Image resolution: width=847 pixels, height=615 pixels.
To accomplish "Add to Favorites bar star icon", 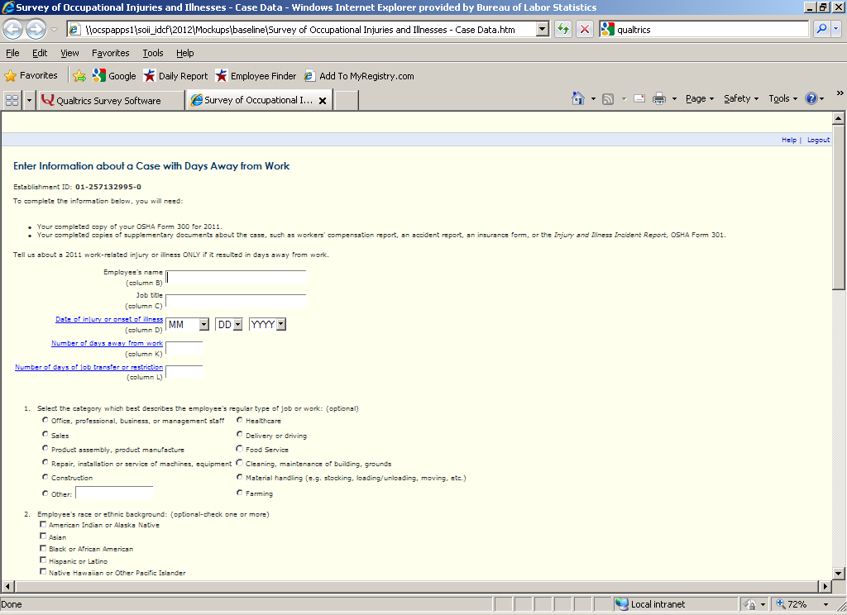I will (79, 76).
